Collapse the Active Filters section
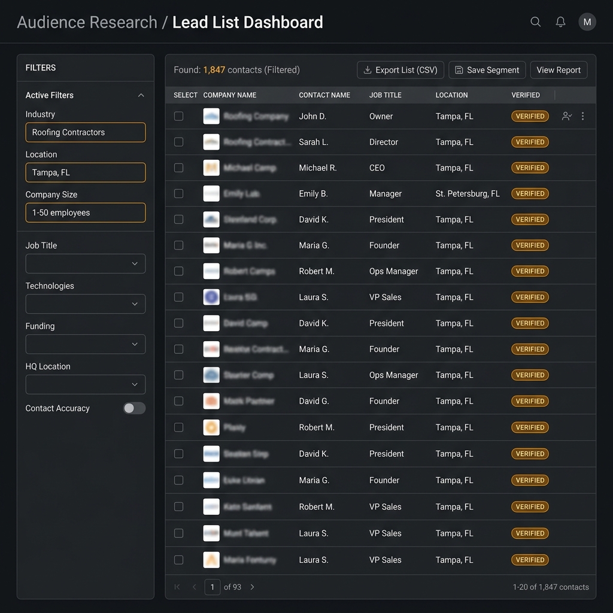 pyautogui.click(x=141, y=95)
